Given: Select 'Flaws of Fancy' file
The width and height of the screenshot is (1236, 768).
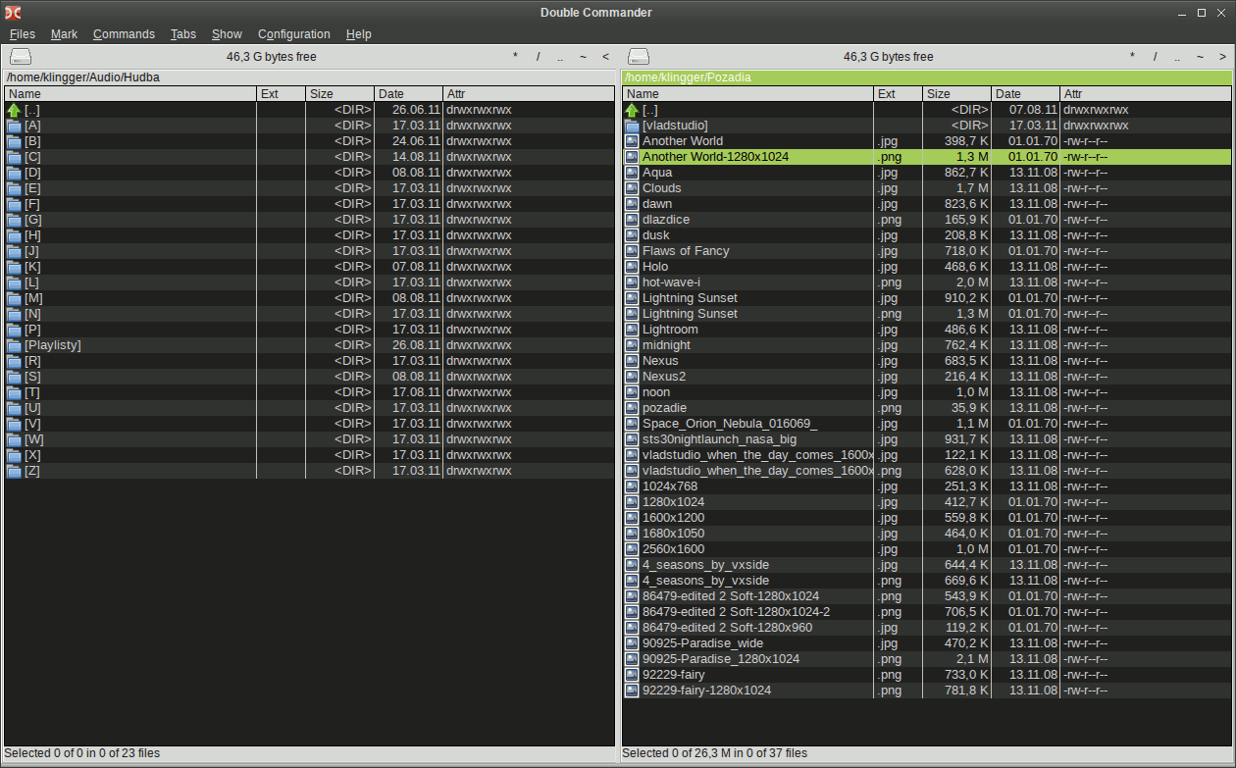Looking at the screenshot, I should pos(686,251).
